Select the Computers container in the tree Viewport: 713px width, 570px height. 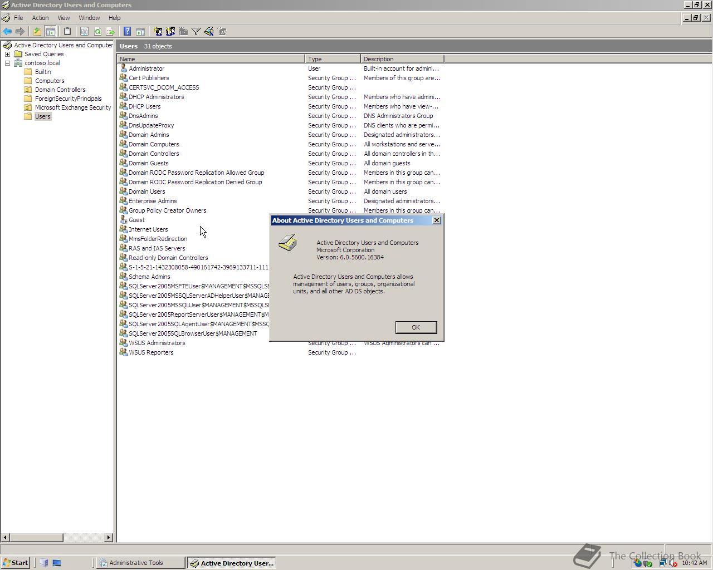pyautogui.click(x=50, y=81)
